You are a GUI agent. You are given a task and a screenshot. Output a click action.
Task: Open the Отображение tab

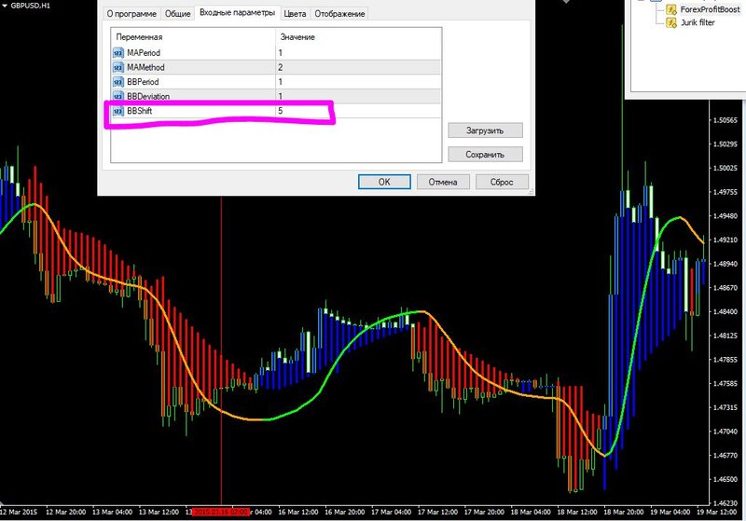339,14
